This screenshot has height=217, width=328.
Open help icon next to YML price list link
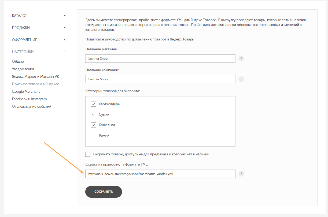point(241,174)
